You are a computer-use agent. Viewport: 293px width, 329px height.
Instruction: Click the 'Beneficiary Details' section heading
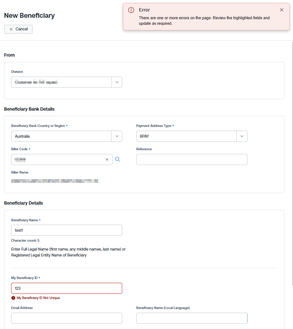24,203
